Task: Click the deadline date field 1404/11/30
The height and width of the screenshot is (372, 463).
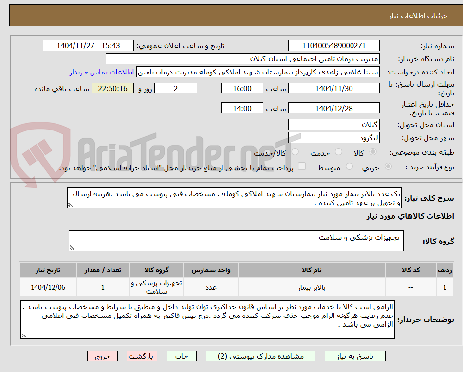Action: [x=333, y=88]
